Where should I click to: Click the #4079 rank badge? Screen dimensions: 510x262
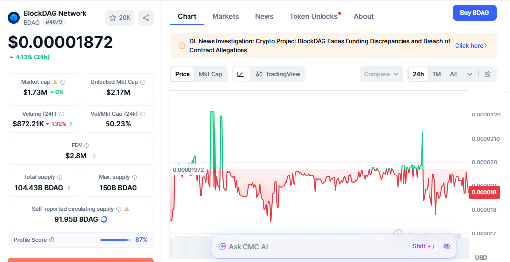click(54, 22)
